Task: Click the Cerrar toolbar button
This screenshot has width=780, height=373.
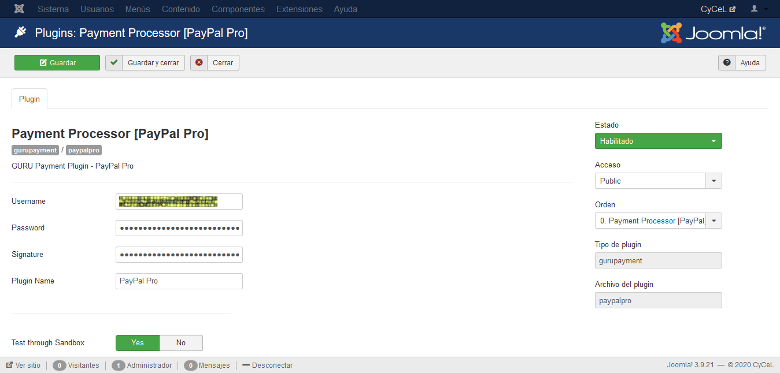Action: (215, 63)
